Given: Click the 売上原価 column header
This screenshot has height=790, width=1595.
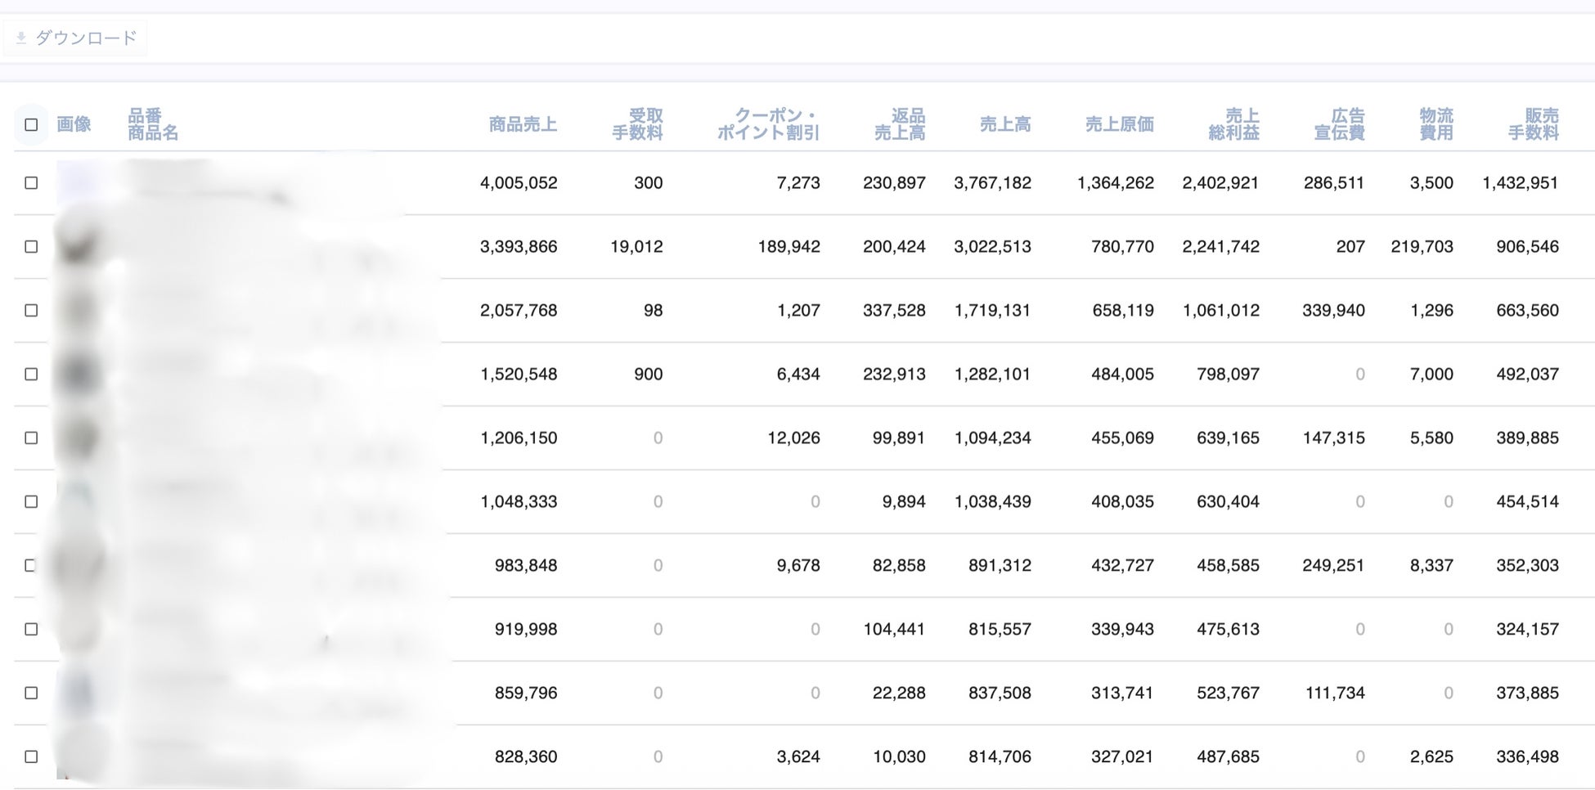Looking at the screenshot, I should pos(1119,125).
